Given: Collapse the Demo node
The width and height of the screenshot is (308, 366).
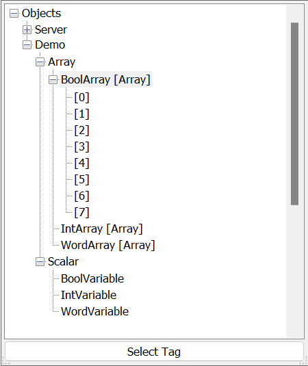Looking at the screenshot, I should [27, 45].
